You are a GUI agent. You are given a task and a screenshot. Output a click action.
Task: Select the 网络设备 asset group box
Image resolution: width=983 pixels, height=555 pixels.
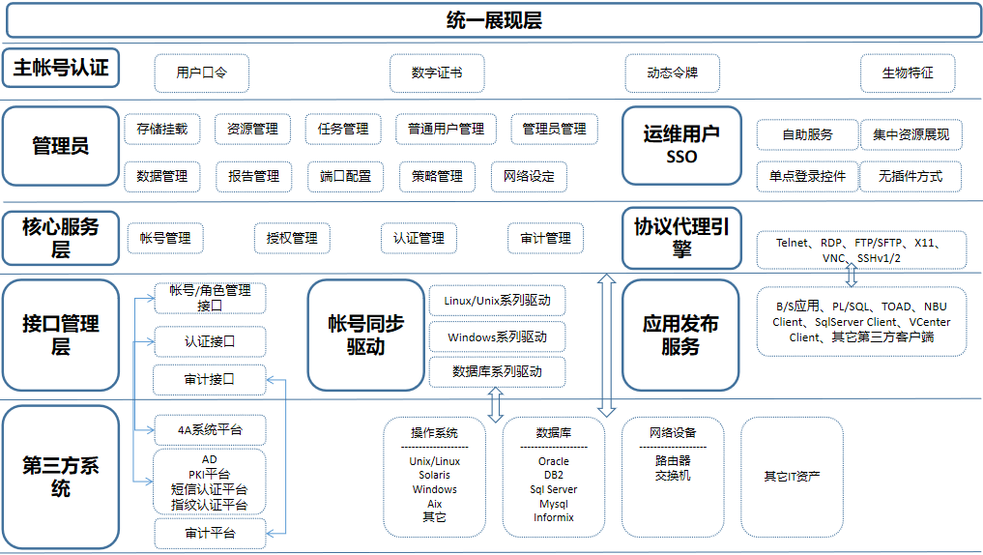pyautogui.click(x=672, y=477)
